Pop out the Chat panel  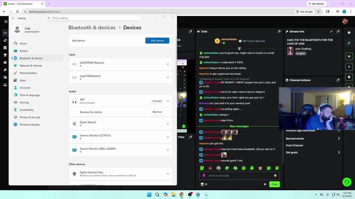coord(279,32)
